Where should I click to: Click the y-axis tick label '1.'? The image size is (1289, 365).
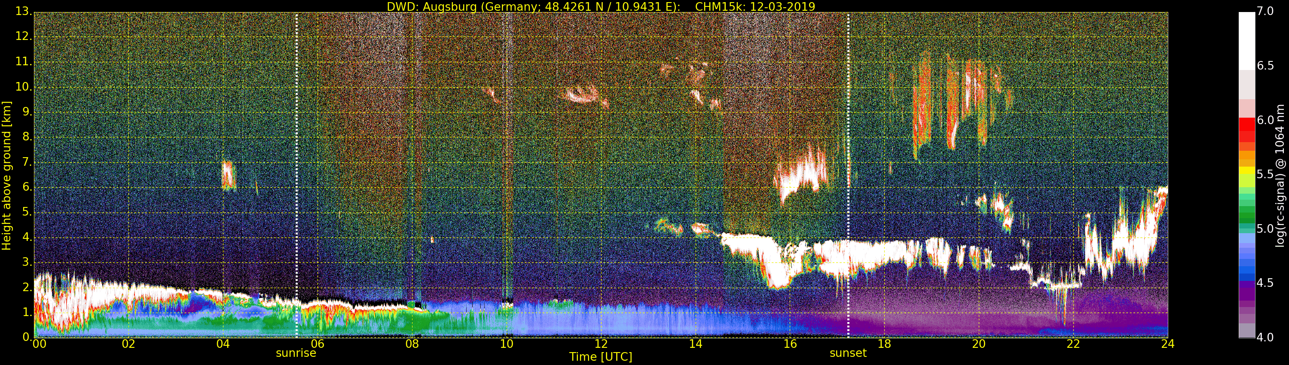click(x=27, y=312)
